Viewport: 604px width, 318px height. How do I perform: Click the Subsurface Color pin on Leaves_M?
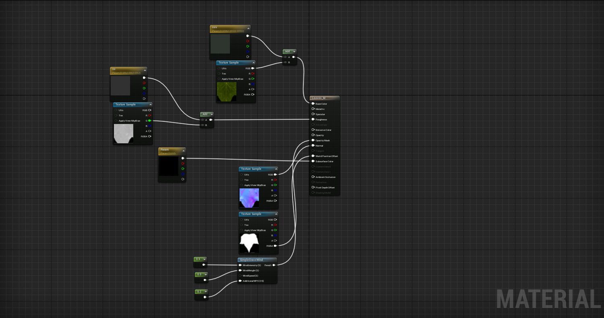(x=312, y=161)
